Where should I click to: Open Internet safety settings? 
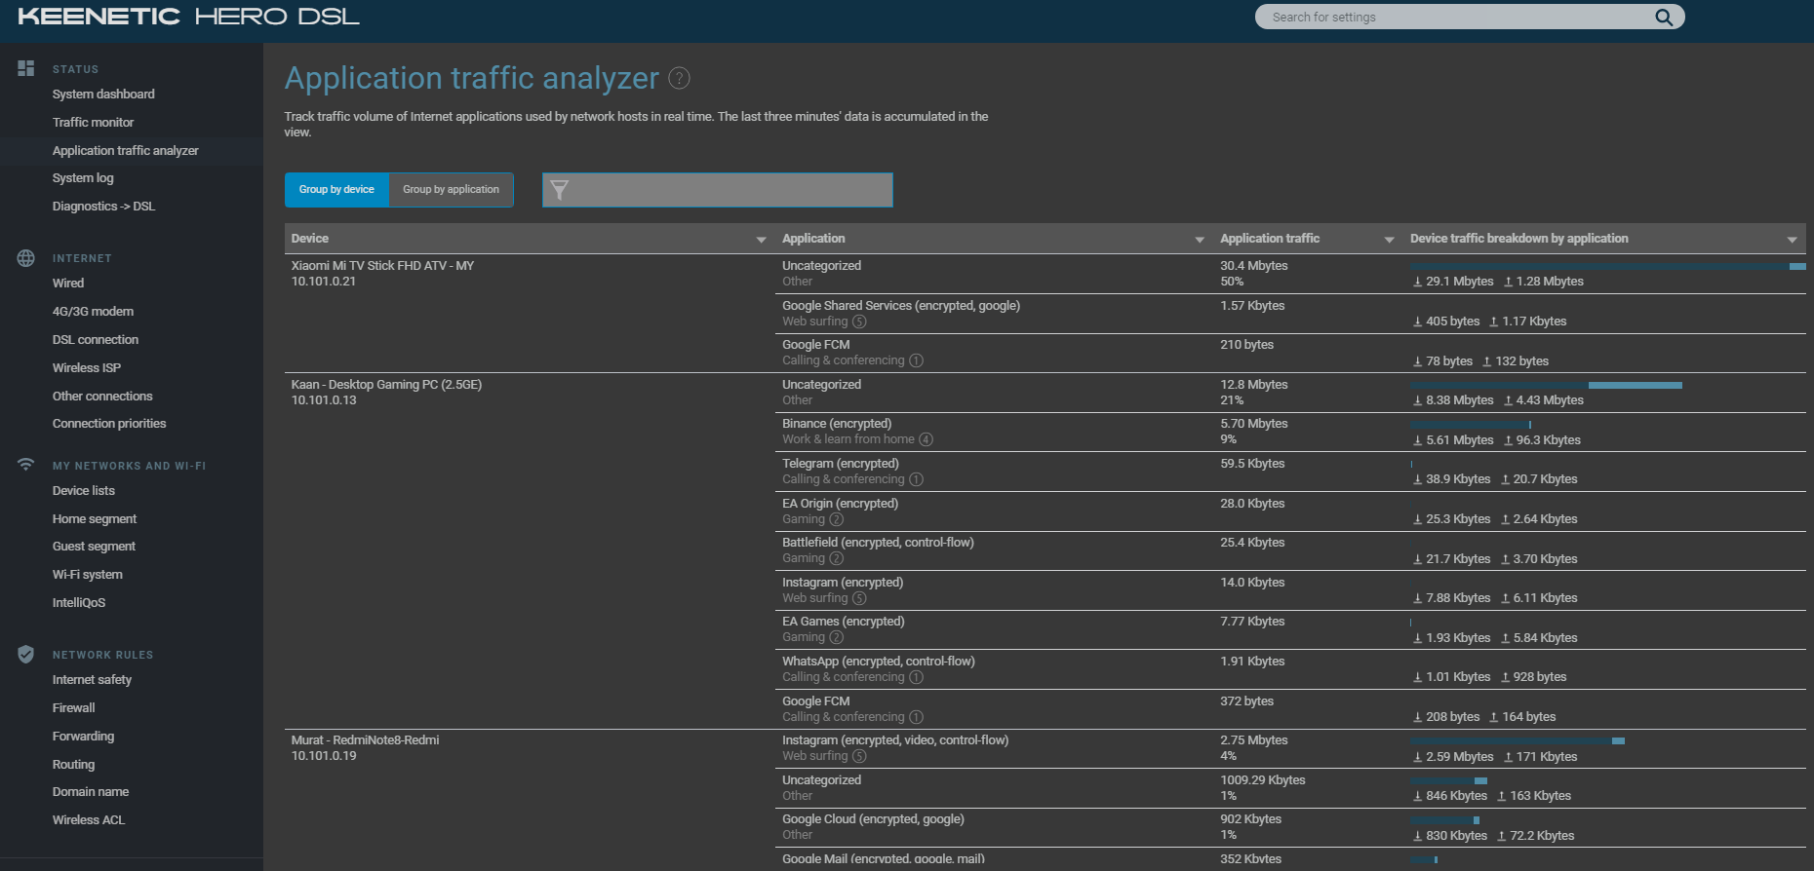click(x=92, y=680)
